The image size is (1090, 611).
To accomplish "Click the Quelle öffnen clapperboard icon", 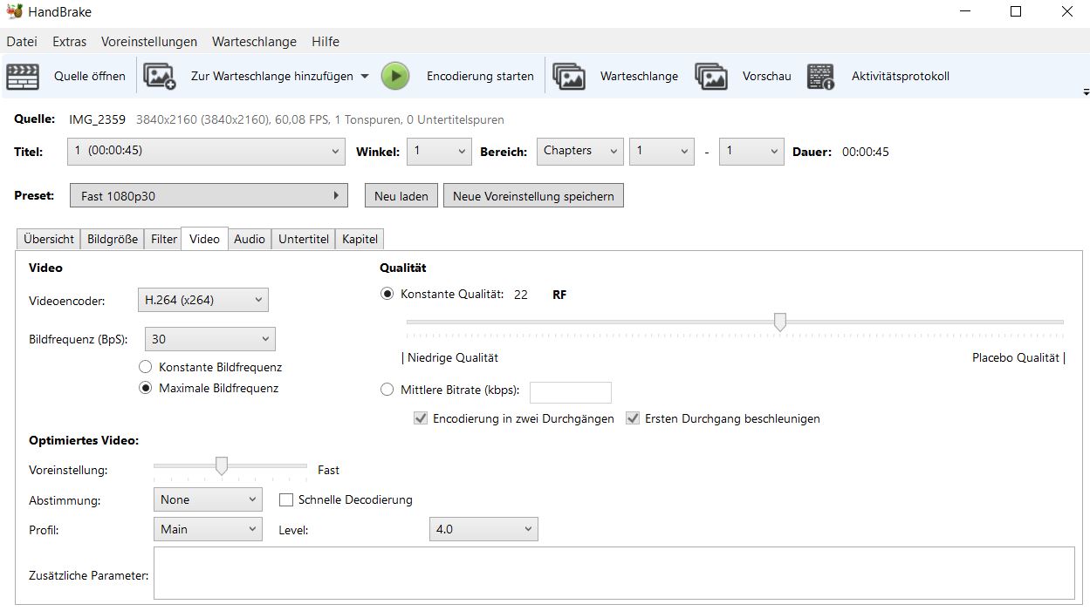I will pyautogui.click(x=24, y=77).
